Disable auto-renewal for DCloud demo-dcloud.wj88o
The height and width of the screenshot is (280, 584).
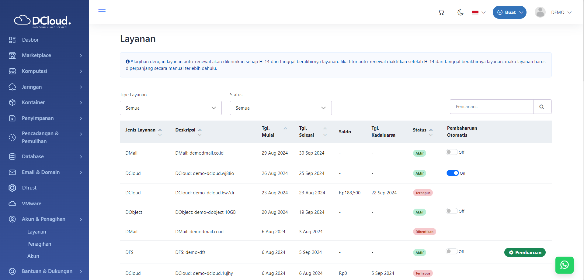[x=452, y=173]
